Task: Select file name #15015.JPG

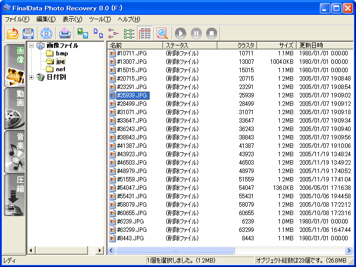Action: tap(132, 70)
